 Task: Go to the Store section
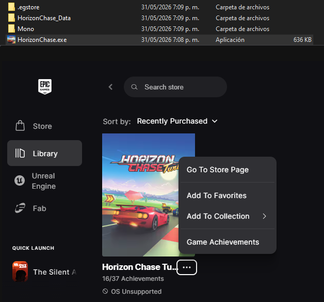click(45, 126)
